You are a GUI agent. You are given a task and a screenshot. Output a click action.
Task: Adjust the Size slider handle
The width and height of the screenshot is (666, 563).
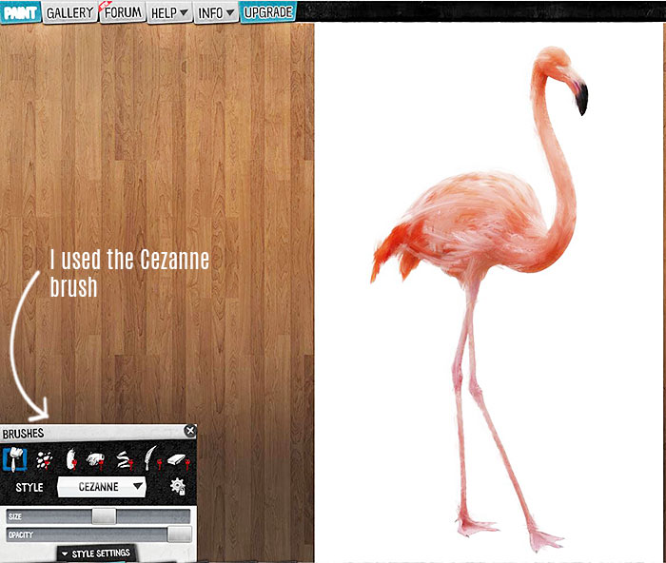pyautogui.click(x=104, y=516)
